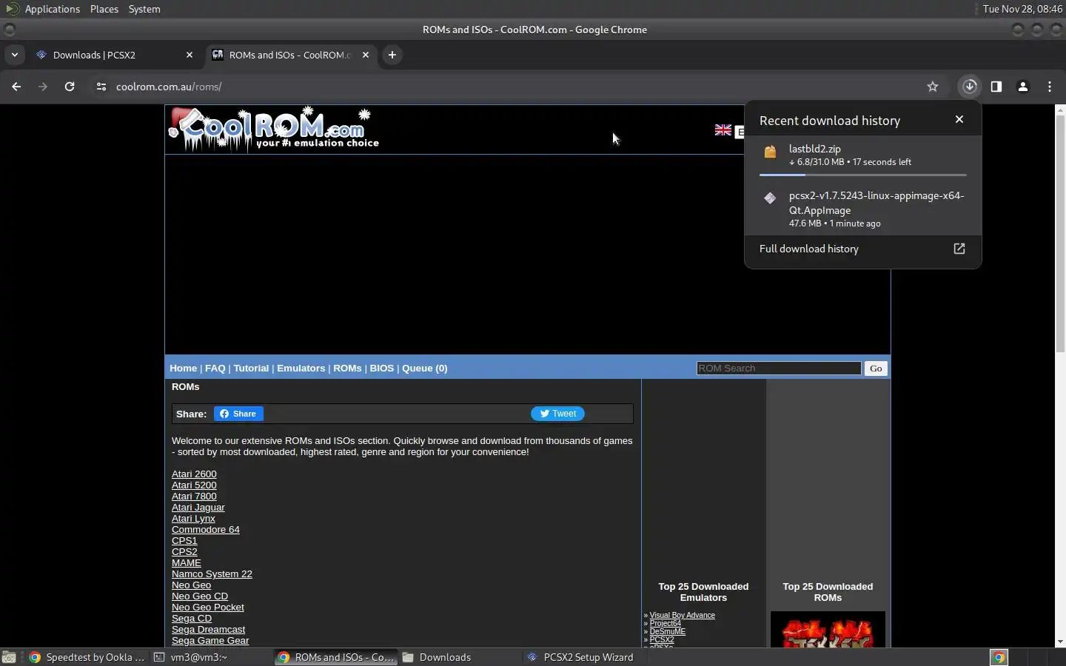Open full download history external icon
This screenshot has width=1066, height=666.
tap(959, 249)
